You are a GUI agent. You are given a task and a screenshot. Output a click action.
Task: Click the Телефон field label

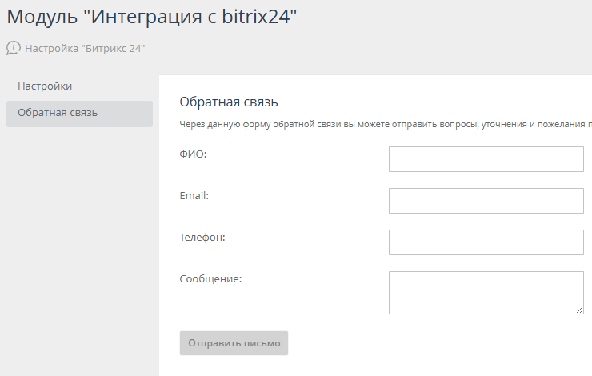coord(202,237)
